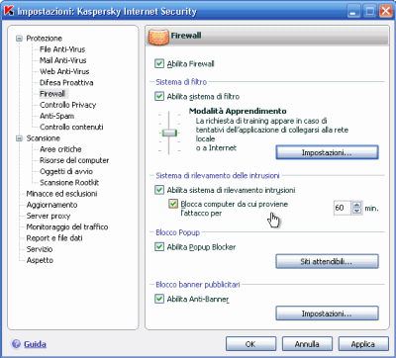Open Report e file dati settings

coord(54,238)
